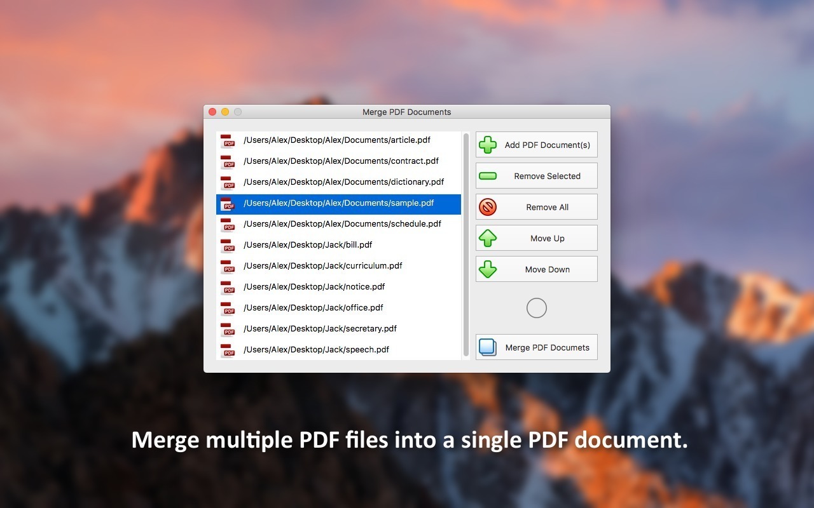
Task: Click the Merge PDF Documents title bar
Action: (x=406, y=111)
